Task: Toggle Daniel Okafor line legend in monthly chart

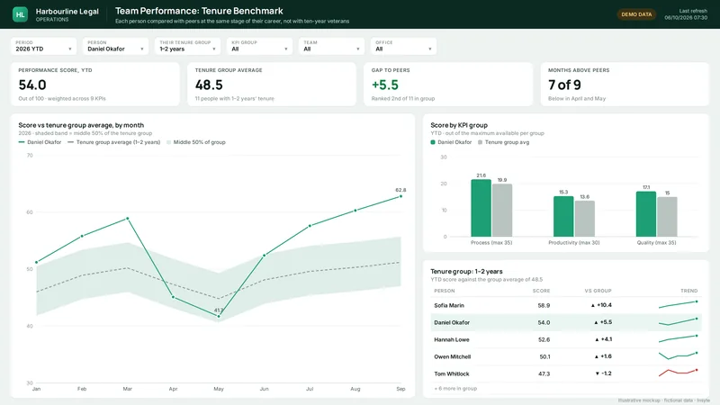Action: [40, 142]
